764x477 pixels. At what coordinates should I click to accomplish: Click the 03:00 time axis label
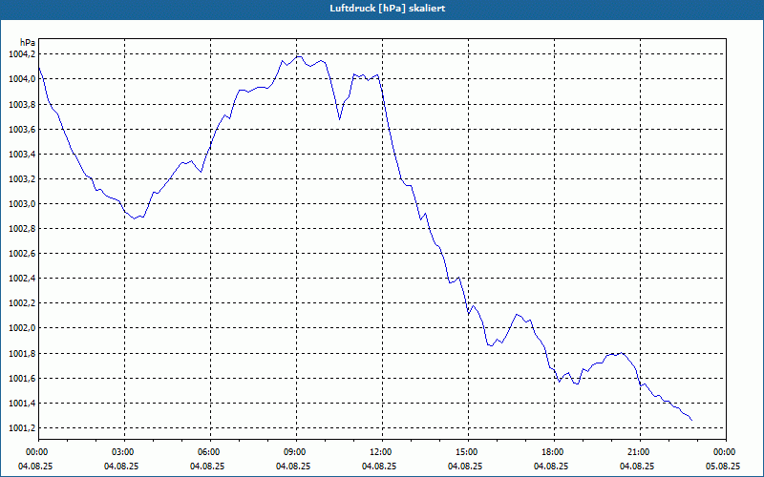(125, 452)
